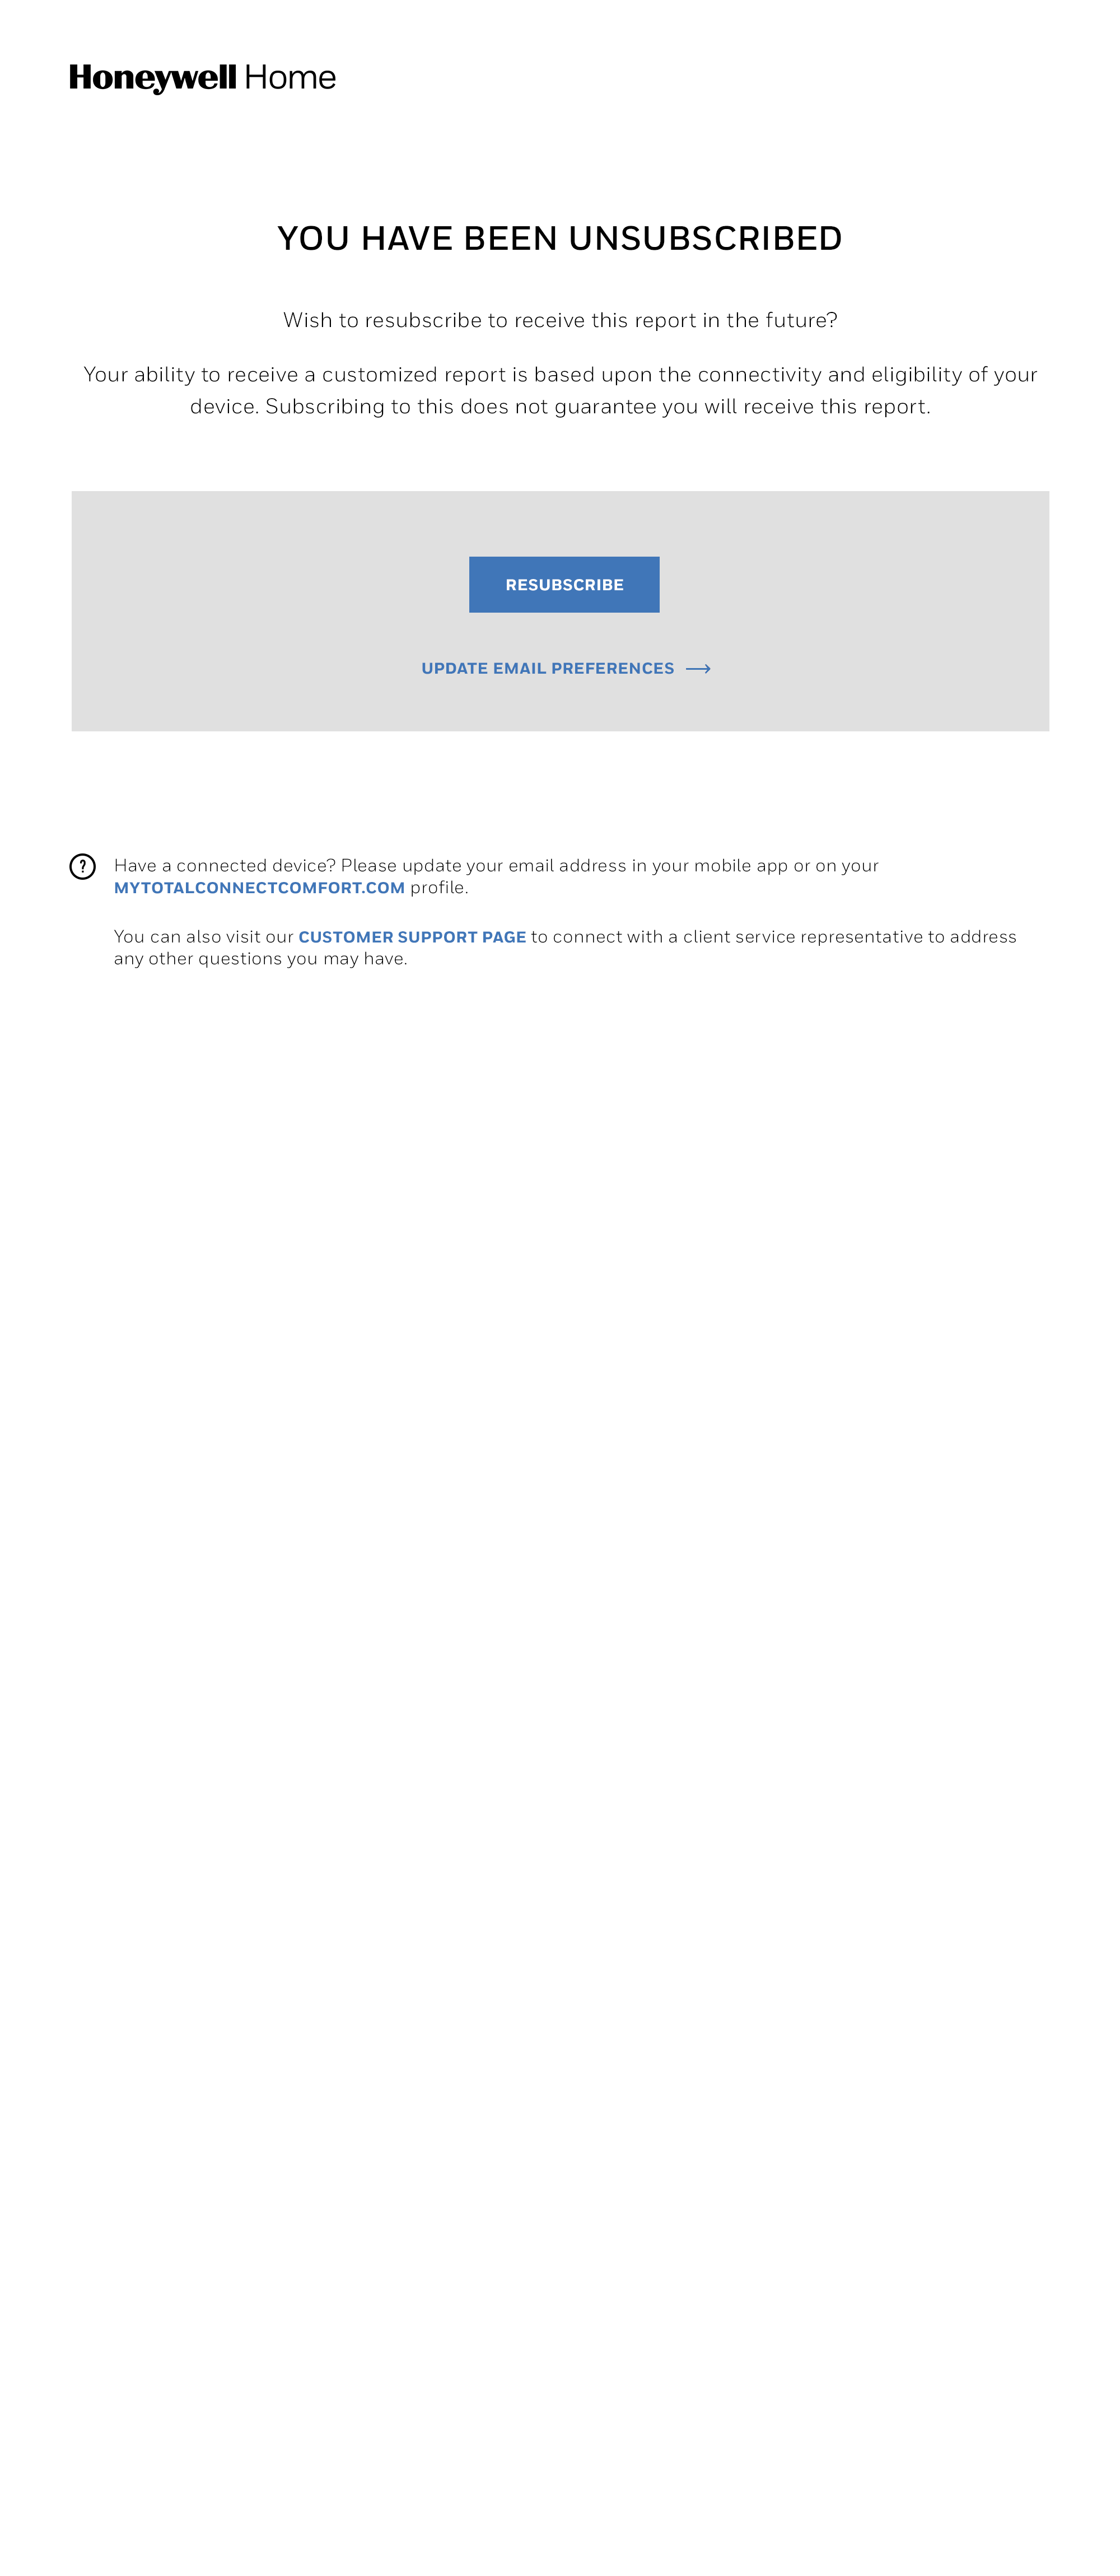Click the any other questions you may have line

[261, 959]
